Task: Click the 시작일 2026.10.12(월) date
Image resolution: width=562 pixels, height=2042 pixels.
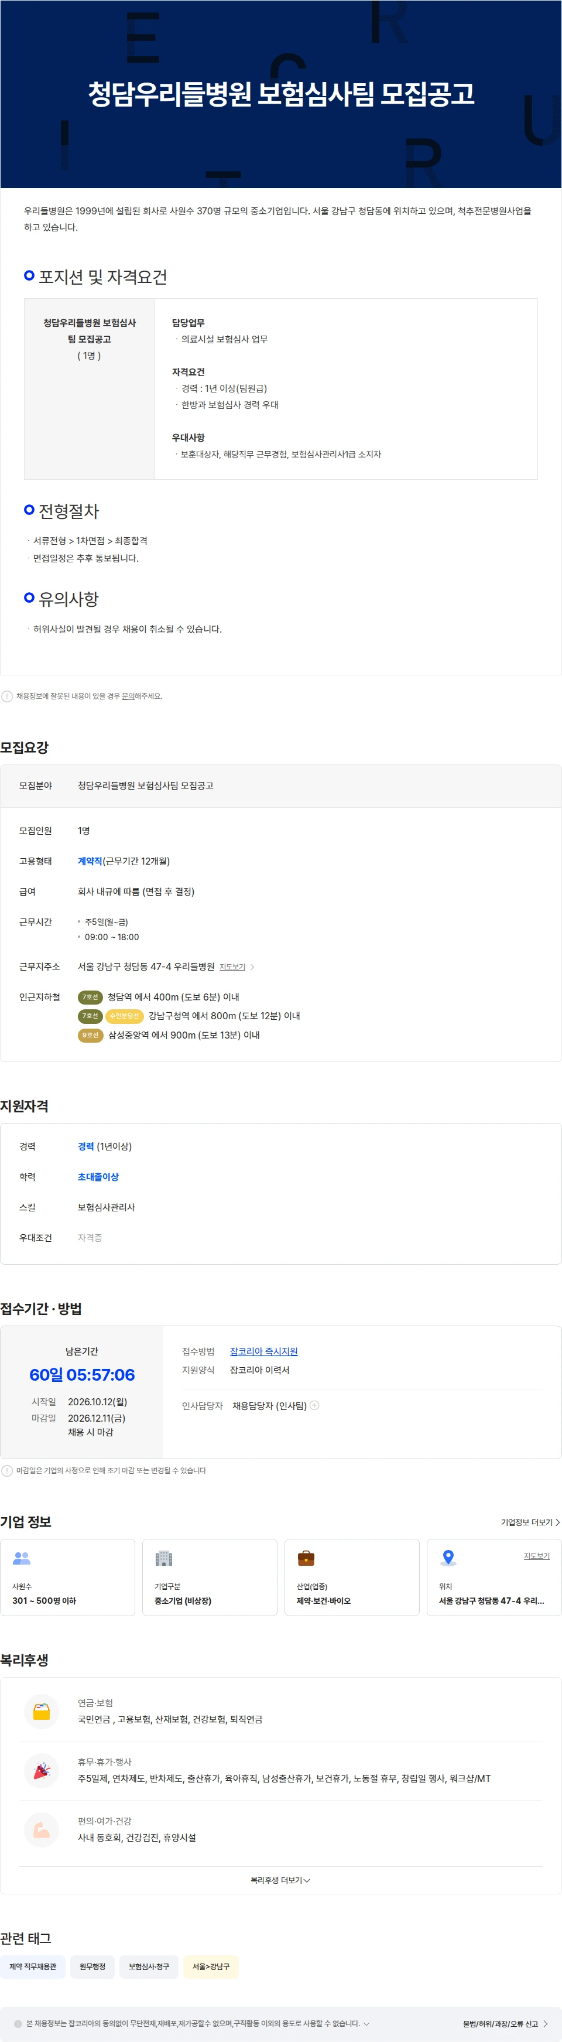Action: point(98,1402)
